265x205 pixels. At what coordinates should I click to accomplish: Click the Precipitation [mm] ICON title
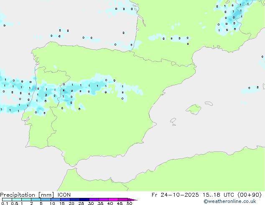pyautogui.click(x=36, y=195)
